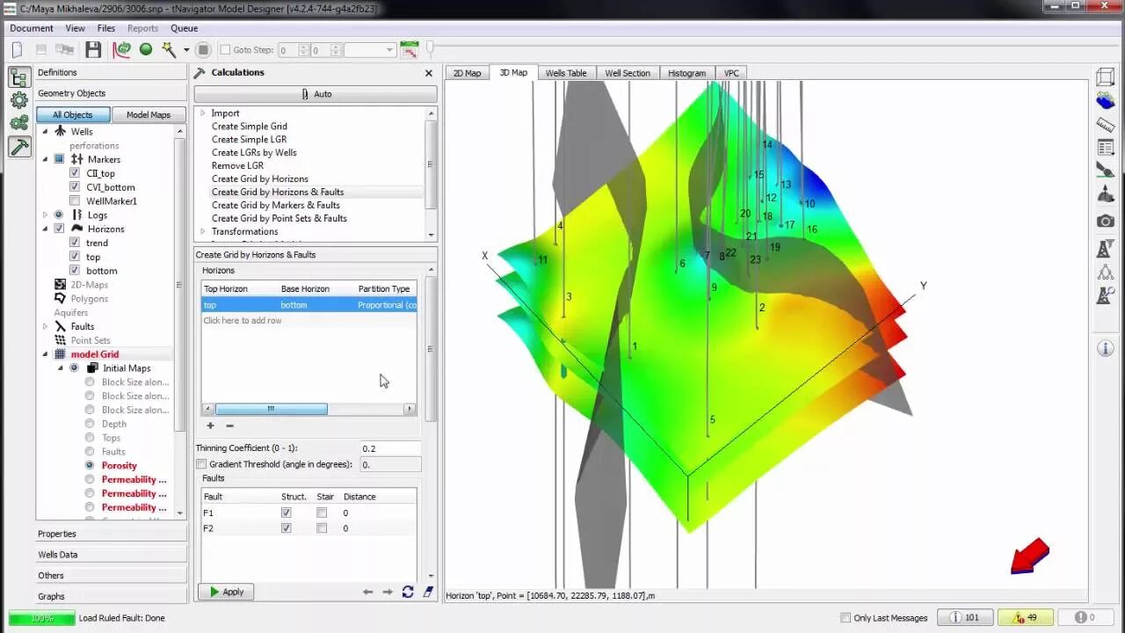Click the magic wand tool icon

click(167, 50)
